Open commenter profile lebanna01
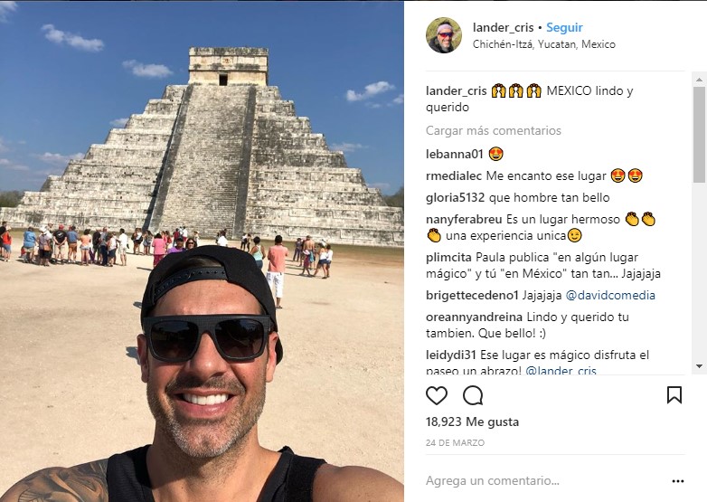Viewport: 707px width, 502px height. click(454, 155)
